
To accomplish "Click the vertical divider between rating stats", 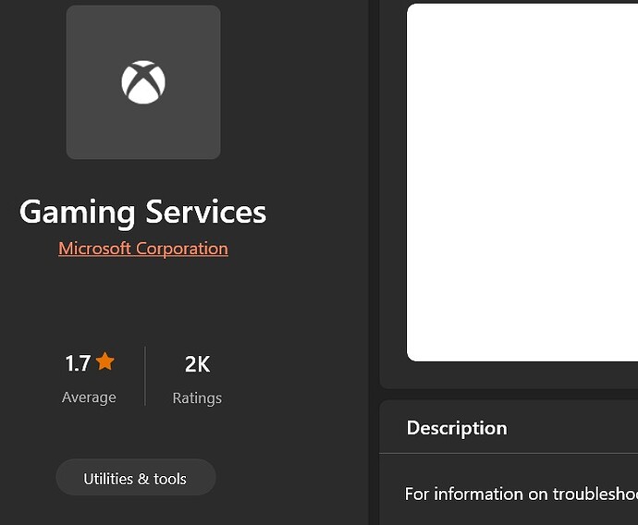I will [145, 376].
